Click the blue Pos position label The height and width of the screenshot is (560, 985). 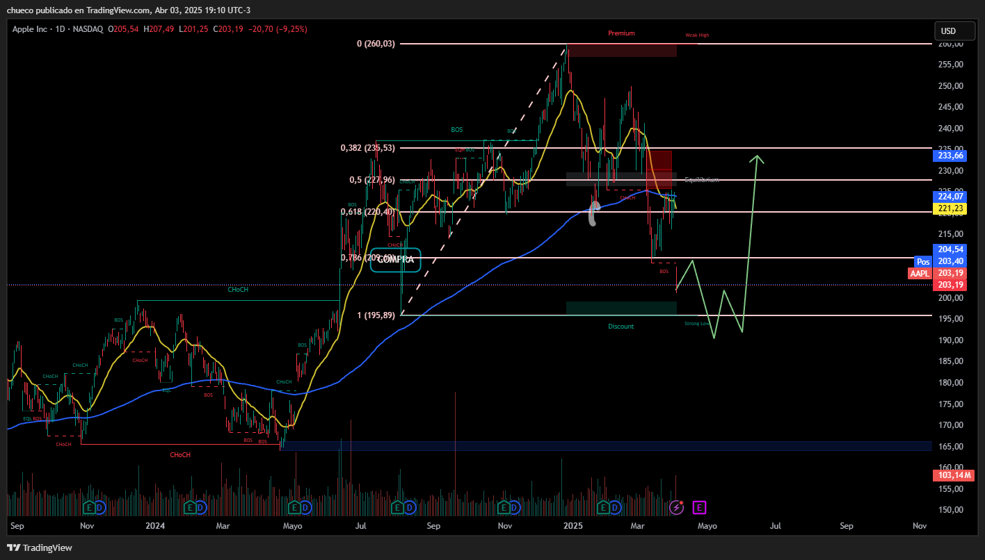click(x=922, y=261)
